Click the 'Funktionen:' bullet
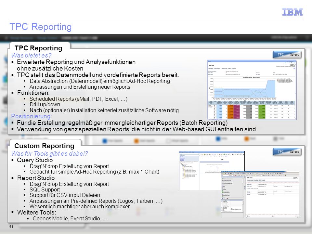The height and width of the screenshot is (234, 312). click(33, 93)
